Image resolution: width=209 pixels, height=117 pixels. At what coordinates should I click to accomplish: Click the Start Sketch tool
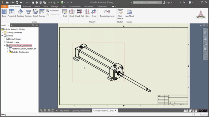click(x=120, y=14)
